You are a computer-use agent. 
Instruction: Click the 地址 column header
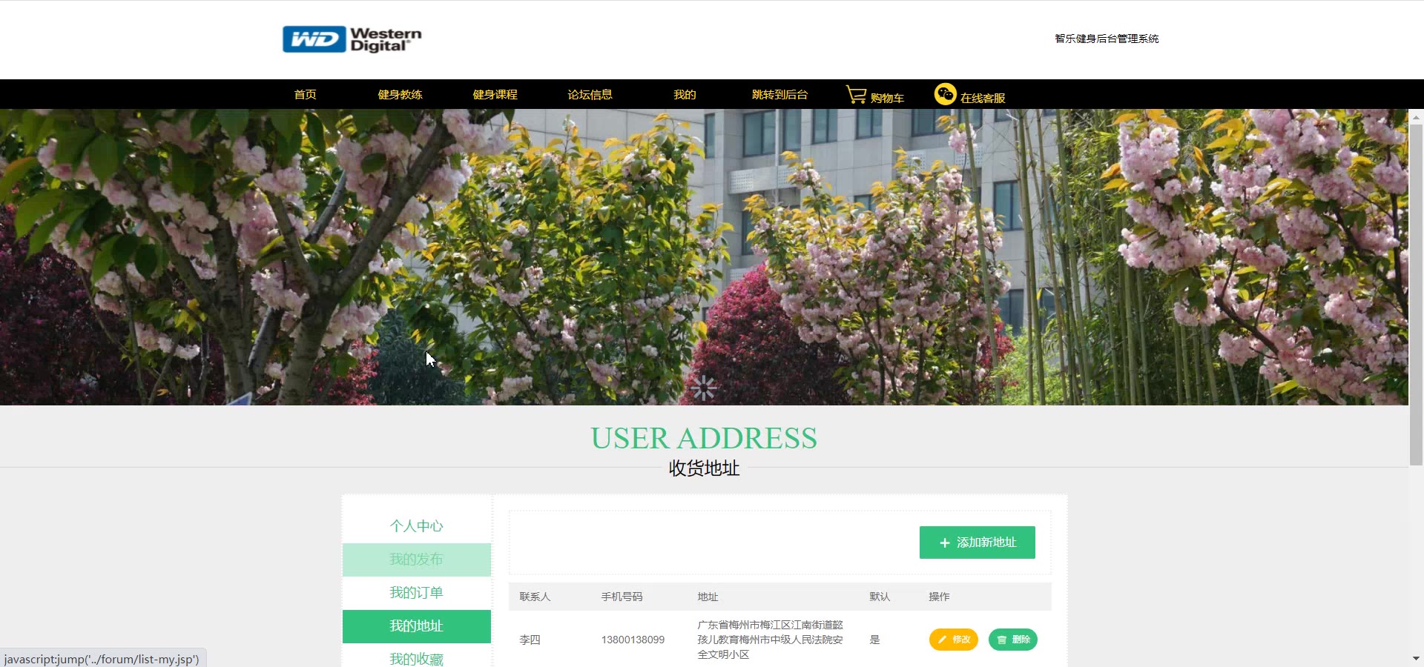708,597
